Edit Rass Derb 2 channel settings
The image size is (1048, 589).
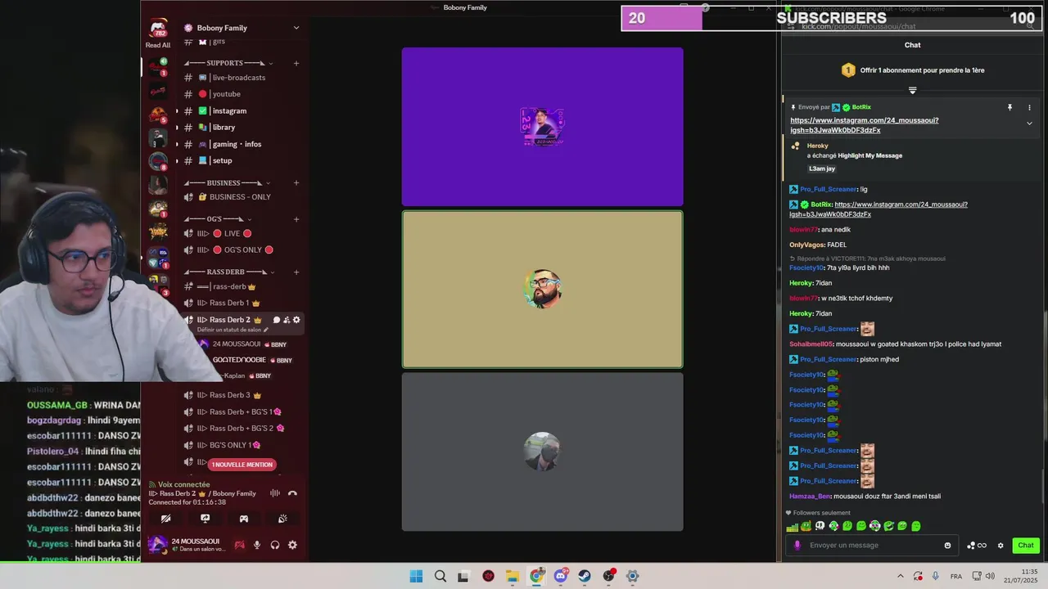296,320
